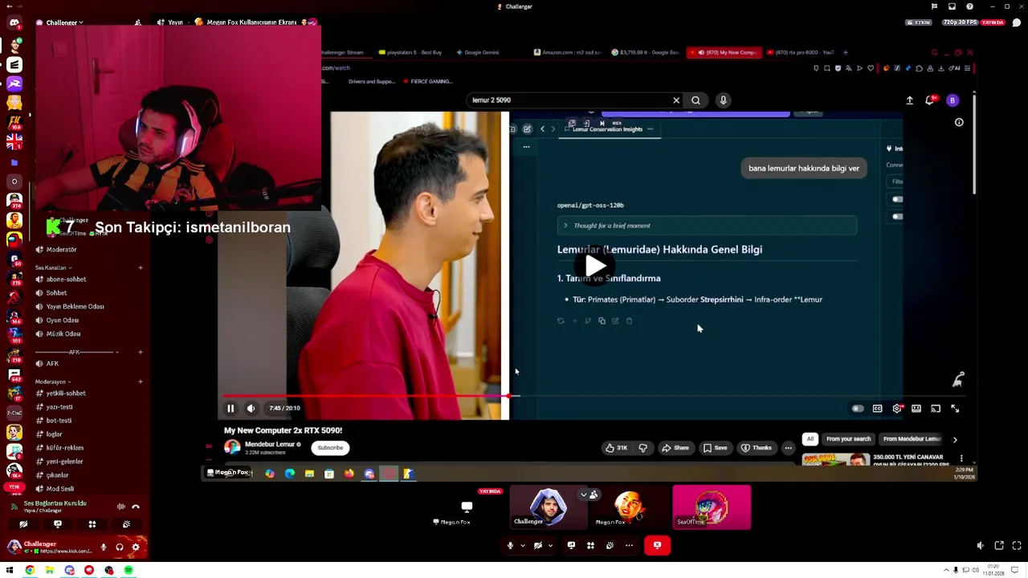Select the All filter chip

[810, 439]
